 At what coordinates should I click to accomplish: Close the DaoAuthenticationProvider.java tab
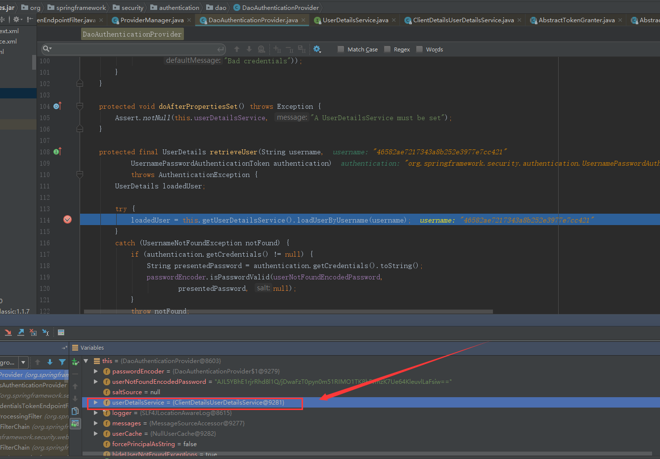point(303,20)
